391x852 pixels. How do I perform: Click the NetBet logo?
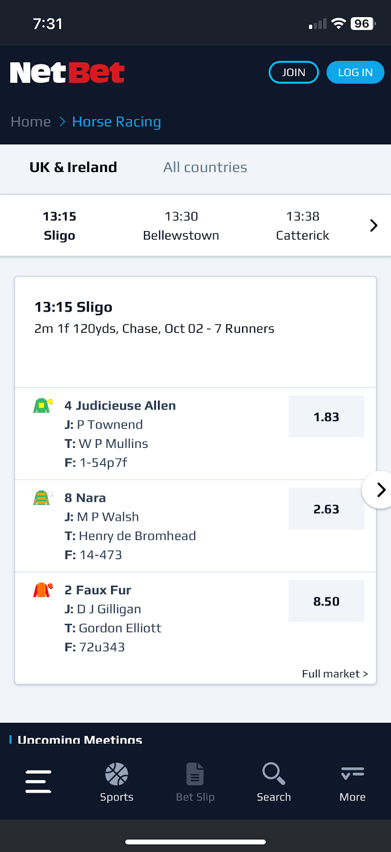pyautogui.click(x=66, y=72)
